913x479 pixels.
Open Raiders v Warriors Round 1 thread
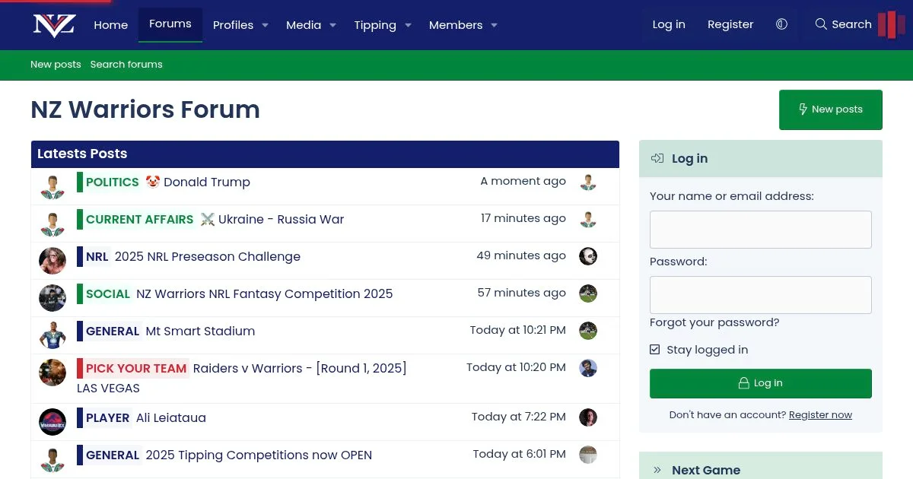[300, 368]
